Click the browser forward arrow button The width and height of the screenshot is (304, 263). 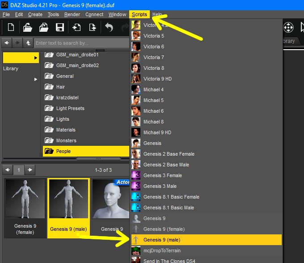coord(17,43)
